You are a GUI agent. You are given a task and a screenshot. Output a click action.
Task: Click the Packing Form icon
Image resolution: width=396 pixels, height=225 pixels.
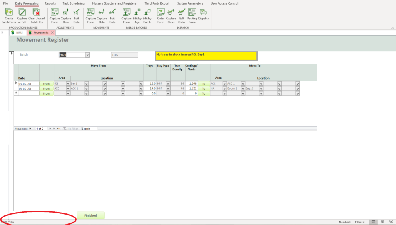192,15
